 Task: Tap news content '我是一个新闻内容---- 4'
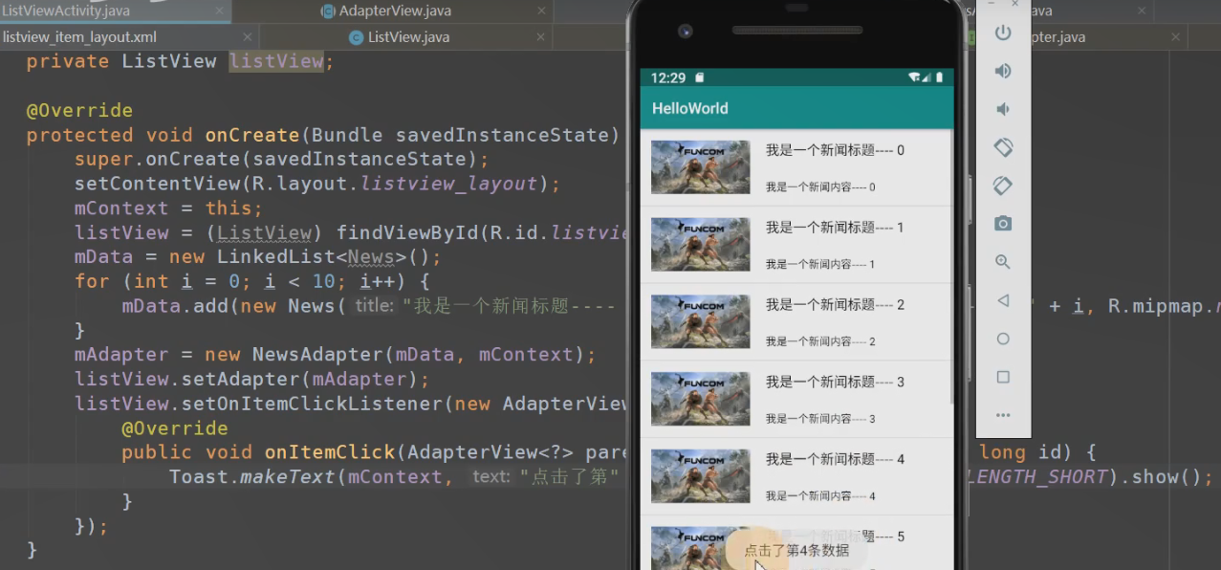tap(820, 496)
